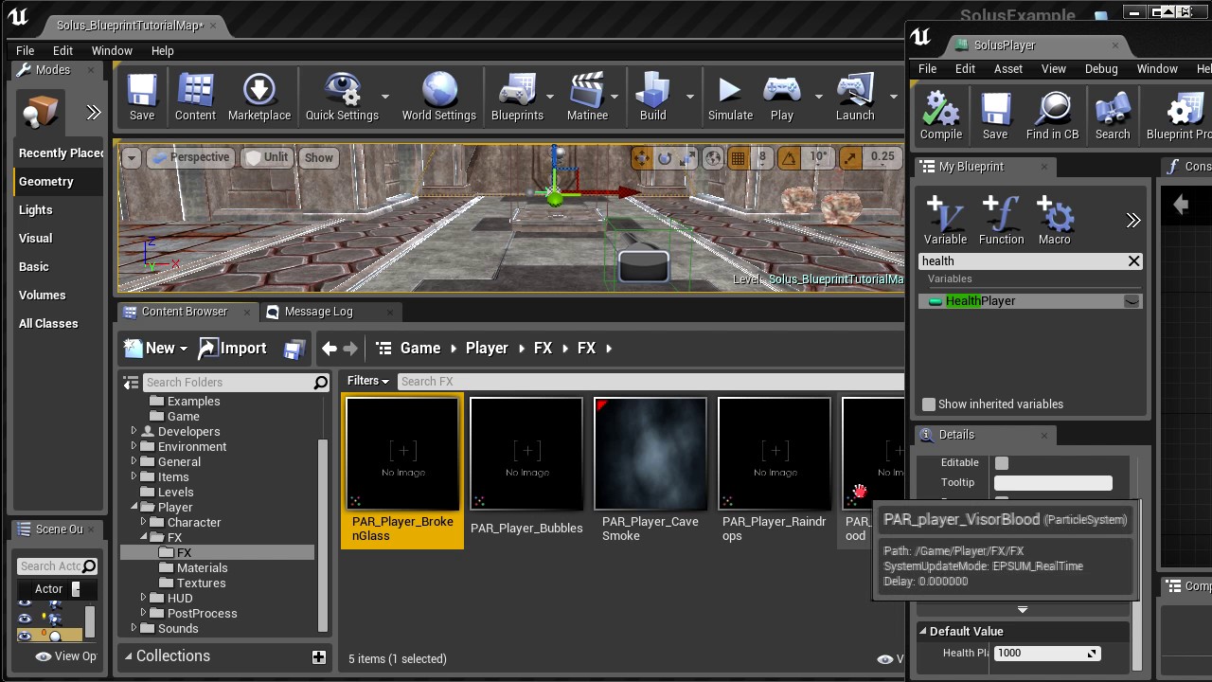Select the Modes placement cube icon
Screen dimensions: 1212x682
(x=40, y=112)
